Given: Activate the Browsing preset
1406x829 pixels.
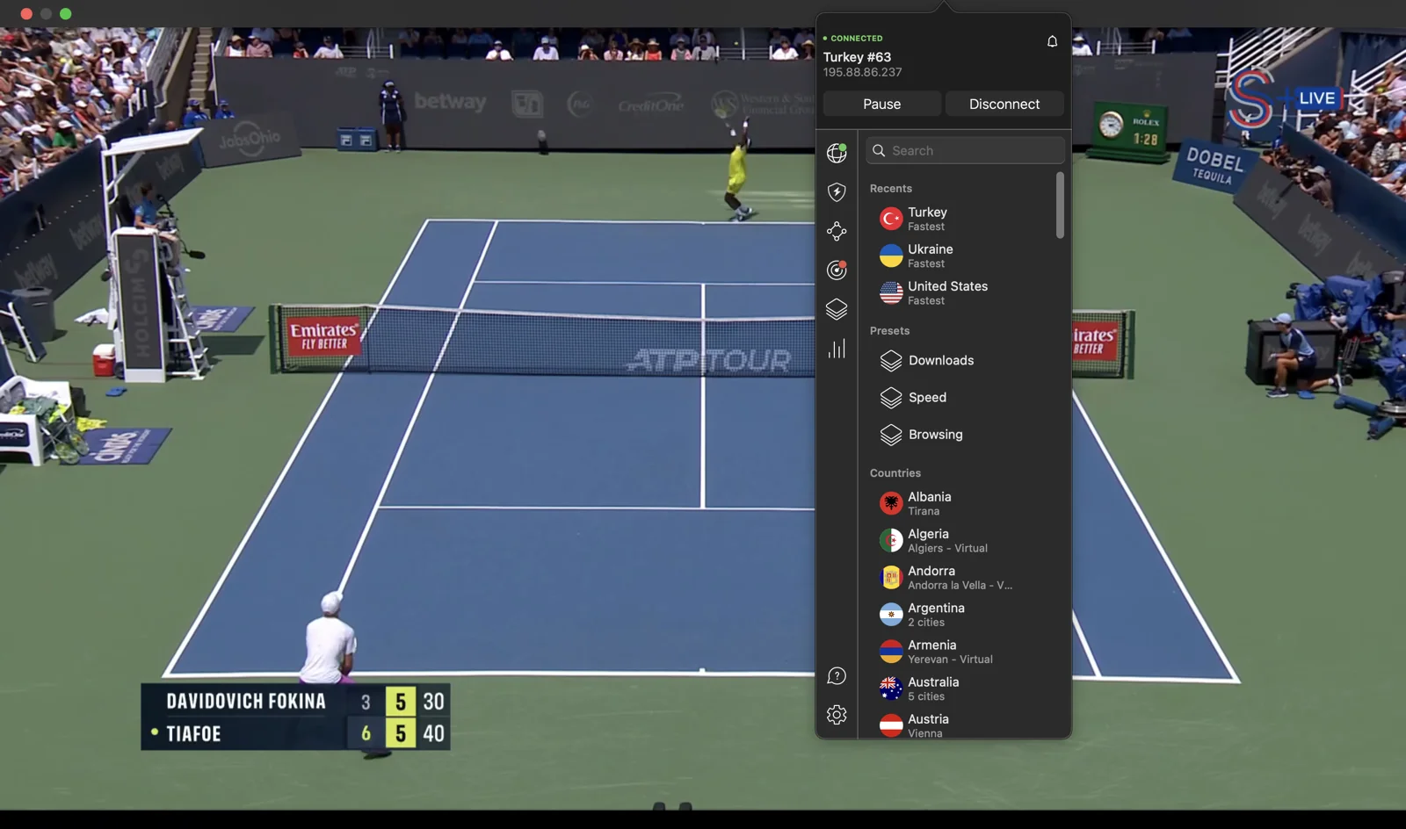Looking at the screenshot, I should [x=935, y=435].
